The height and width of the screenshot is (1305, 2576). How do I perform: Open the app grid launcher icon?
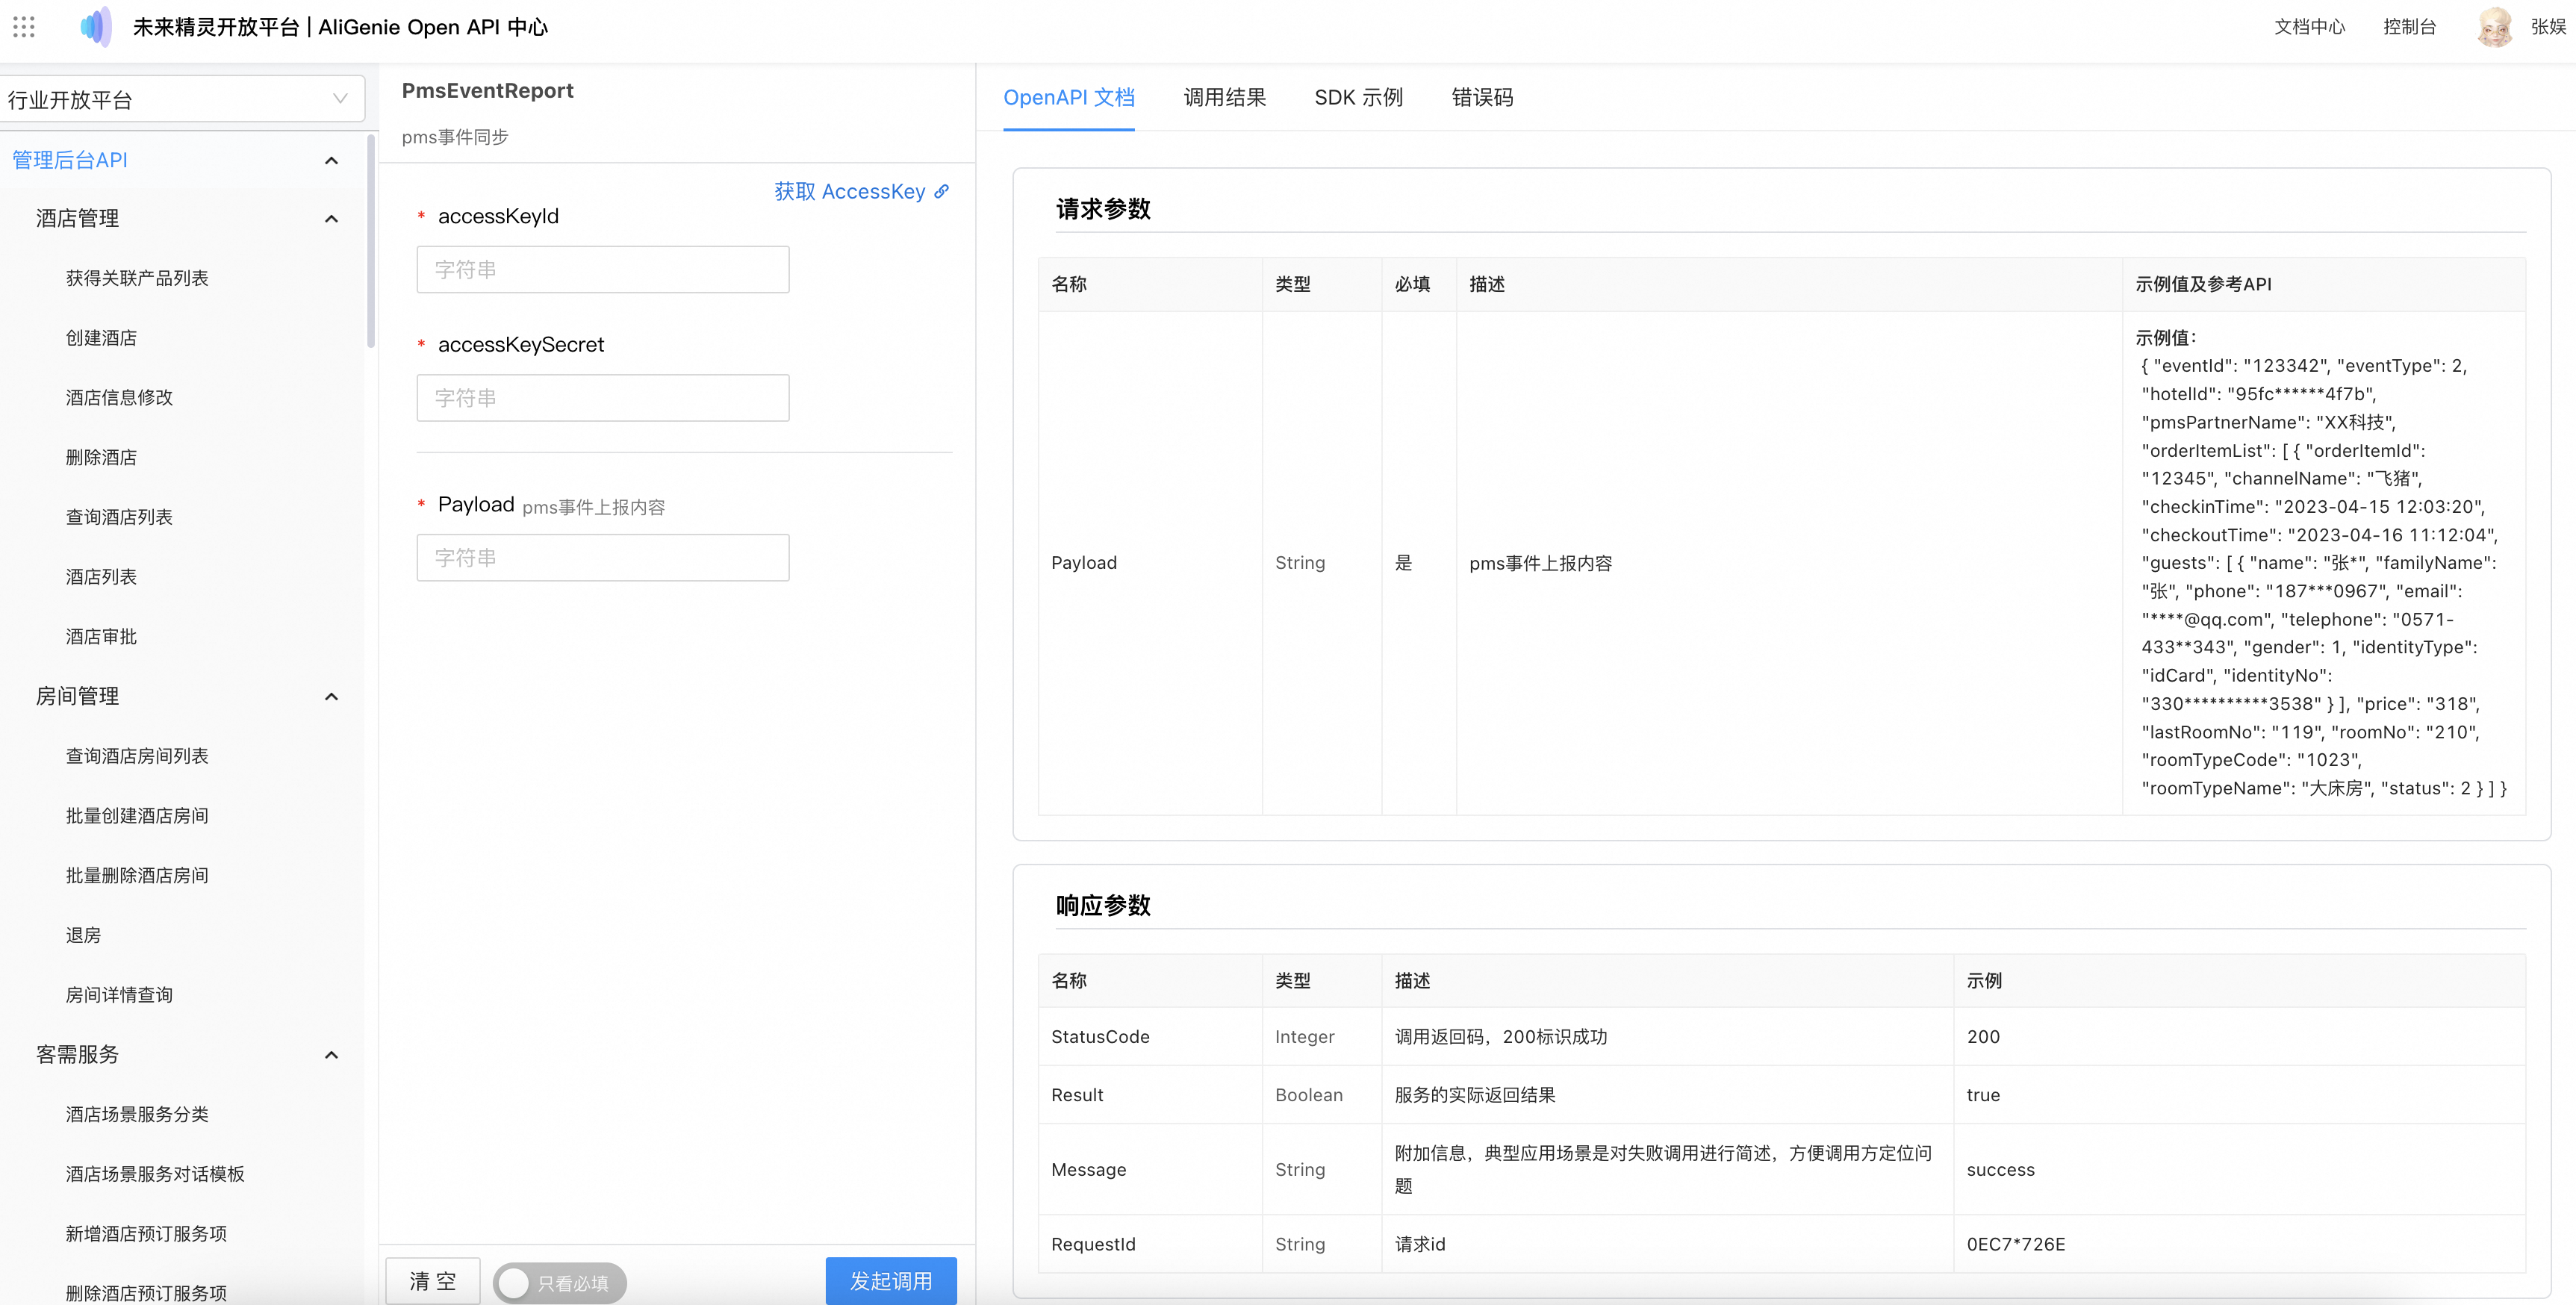tap(24, 27)
